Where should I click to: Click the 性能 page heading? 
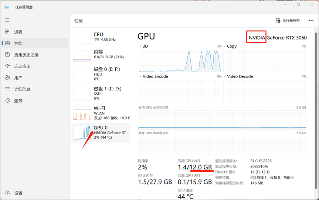(78, 21)
